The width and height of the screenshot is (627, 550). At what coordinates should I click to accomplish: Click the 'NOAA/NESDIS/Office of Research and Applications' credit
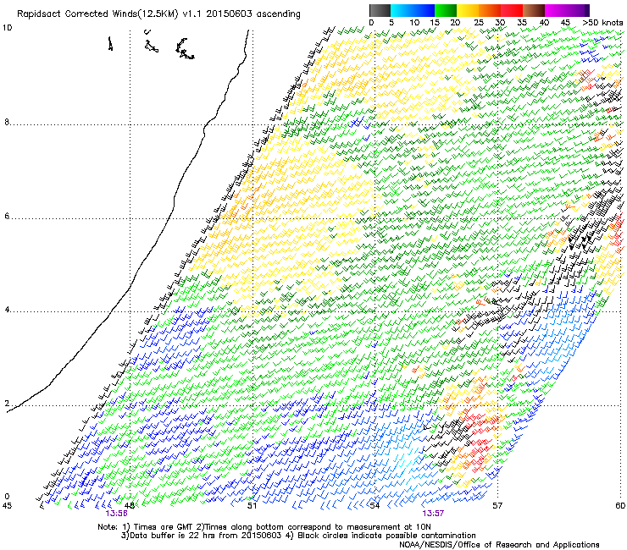499,545
